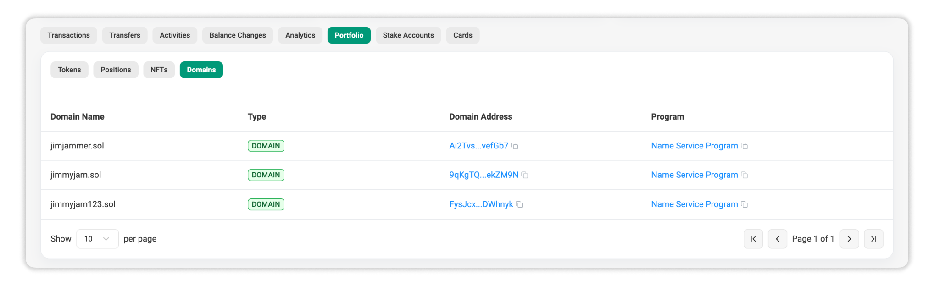
Task: Copy the domain address for jimmyjam.sol
Action: pos(525,175)
